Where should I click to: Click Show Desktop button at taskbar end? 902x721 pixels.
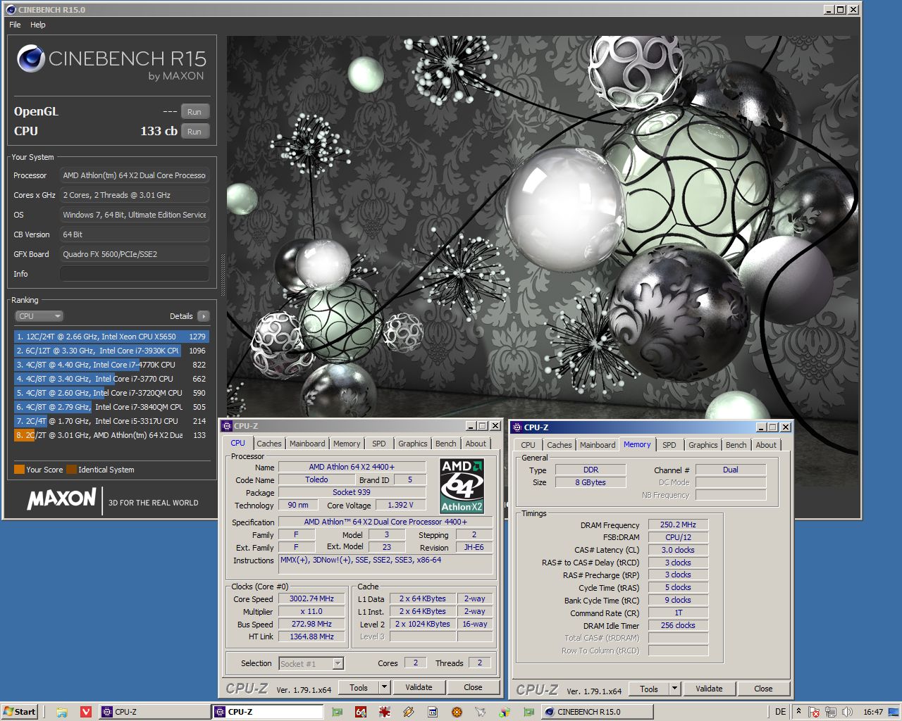tap(895, 712)
